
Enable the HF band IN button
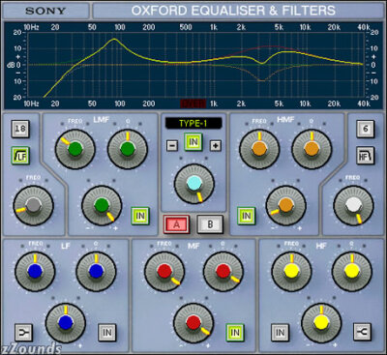click(280, 332)
